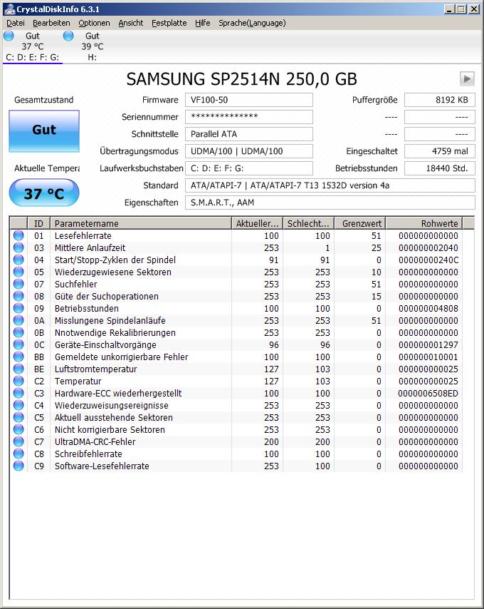Click status icon of Geräte-Einschaltvorgänge row
The height and width of the screenshot is (609, 484).
coord(19,344)
